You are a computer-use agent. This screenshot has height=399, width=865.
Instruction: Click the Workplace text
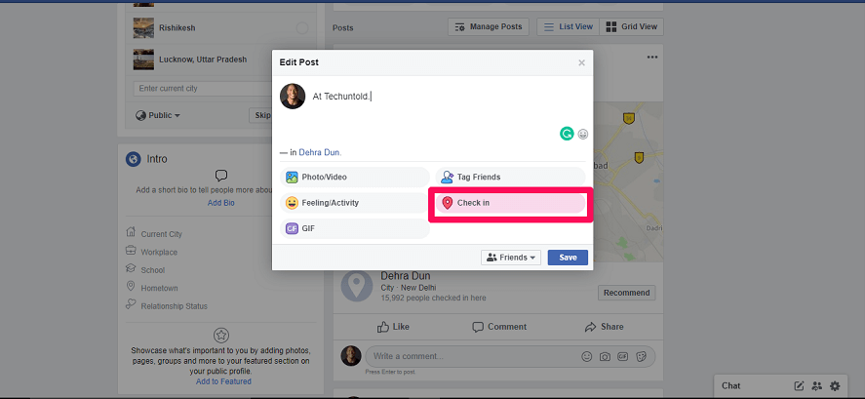click(159, 253)
